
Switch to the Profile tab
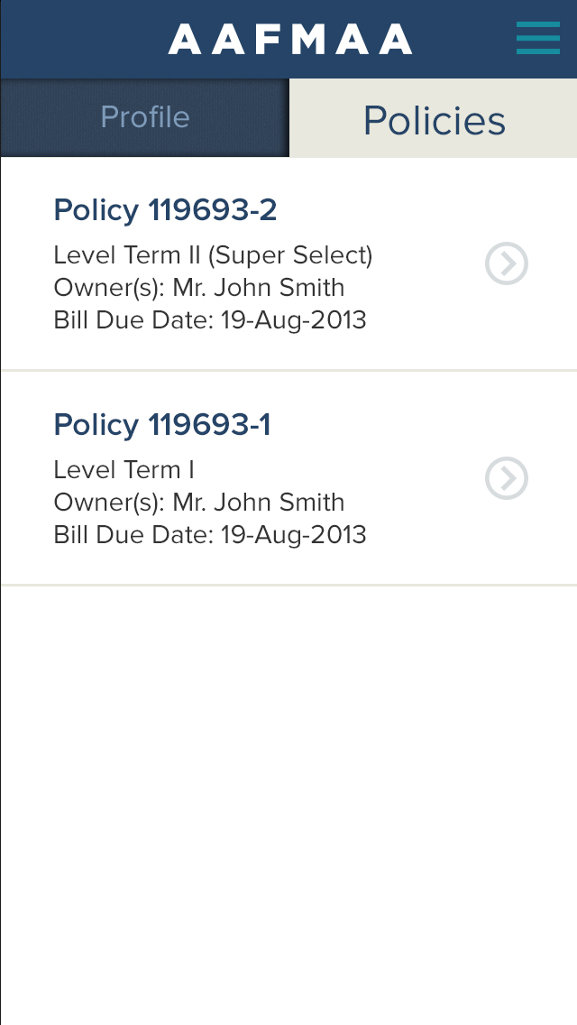point(144,117)
